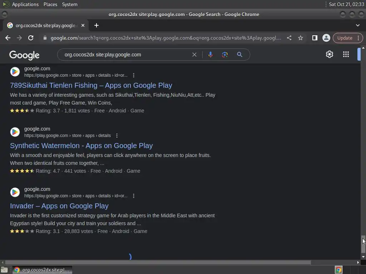Click the scroll down arrow
Image resolution: width=366 pixels, height=274 pixels.
click(363, 257)
